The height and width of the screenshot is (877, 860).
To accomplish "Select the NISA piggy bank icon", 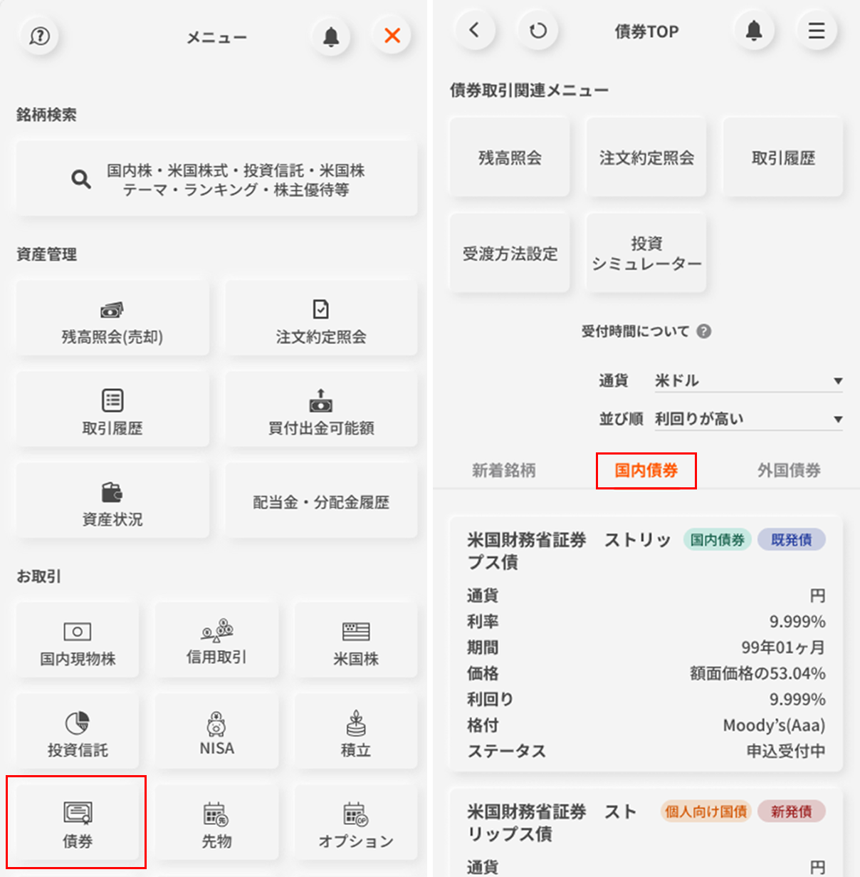I will pyautogui.click(x=216, y=732).
